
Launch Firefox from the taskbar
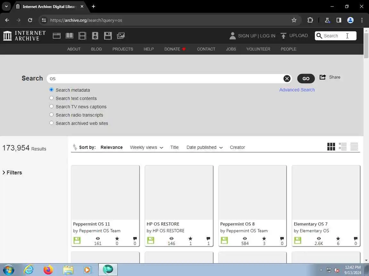point(48,270)
